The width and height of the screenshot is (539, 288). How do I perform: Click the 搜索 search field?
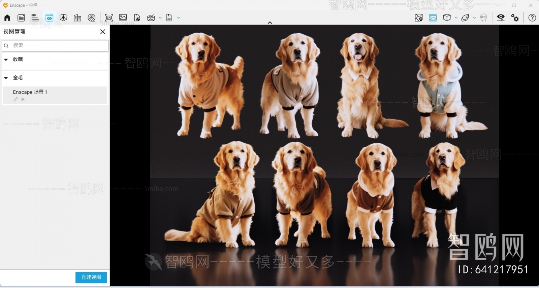click(55, 45)
